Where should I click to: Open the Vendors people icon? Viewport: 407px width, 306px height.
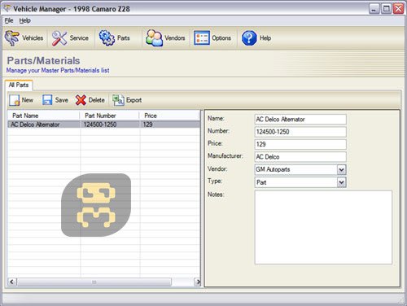coord(154,38)
